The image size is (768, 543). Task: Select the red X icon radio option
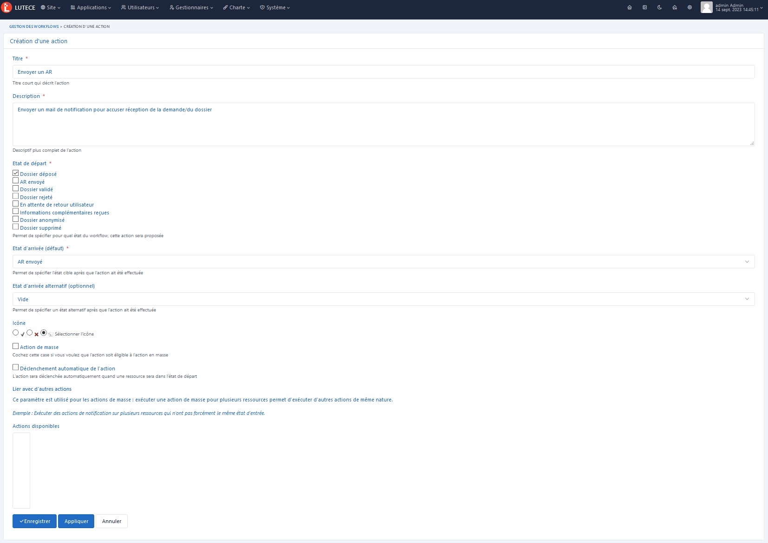point(30,332)
